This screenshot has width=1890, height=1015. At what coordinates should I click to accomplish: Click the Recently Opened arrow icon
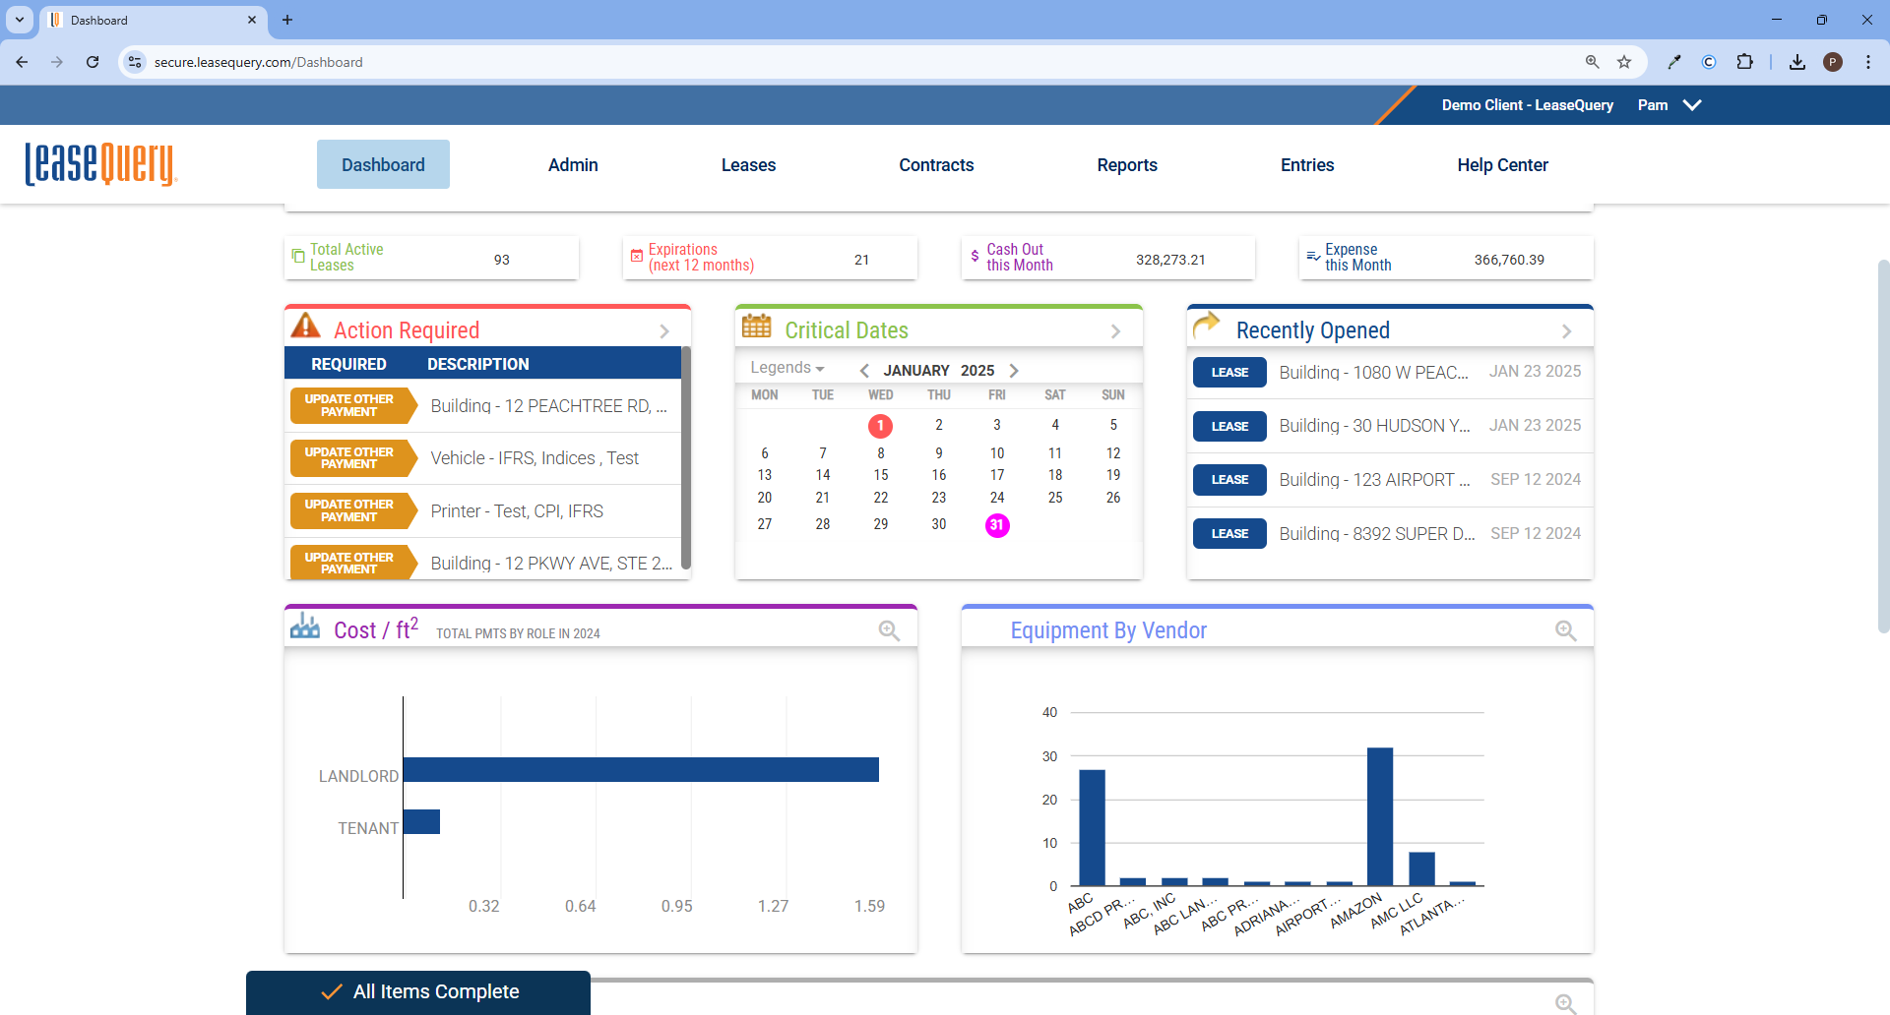(1206, 324)
